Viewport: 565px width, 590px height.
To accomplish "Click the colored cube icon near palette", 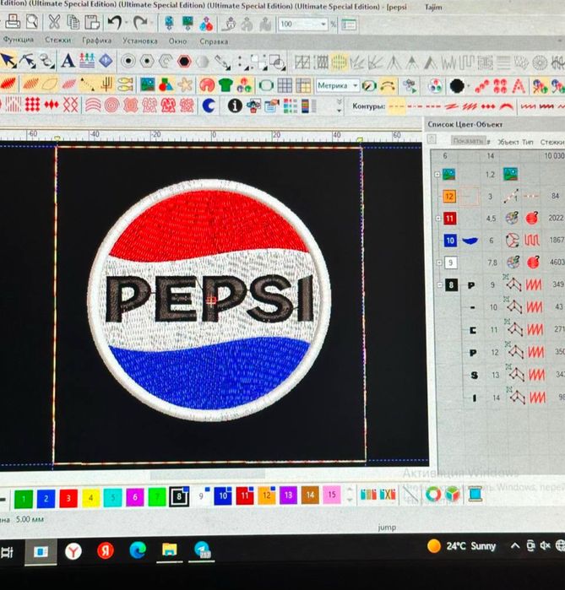I will click(453, 494).
